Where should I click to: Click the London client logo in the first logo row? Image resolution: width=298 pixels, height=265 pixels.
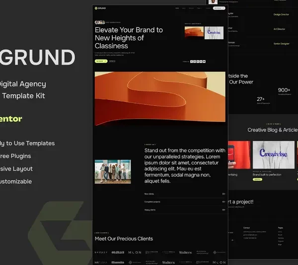pos(151,252)
